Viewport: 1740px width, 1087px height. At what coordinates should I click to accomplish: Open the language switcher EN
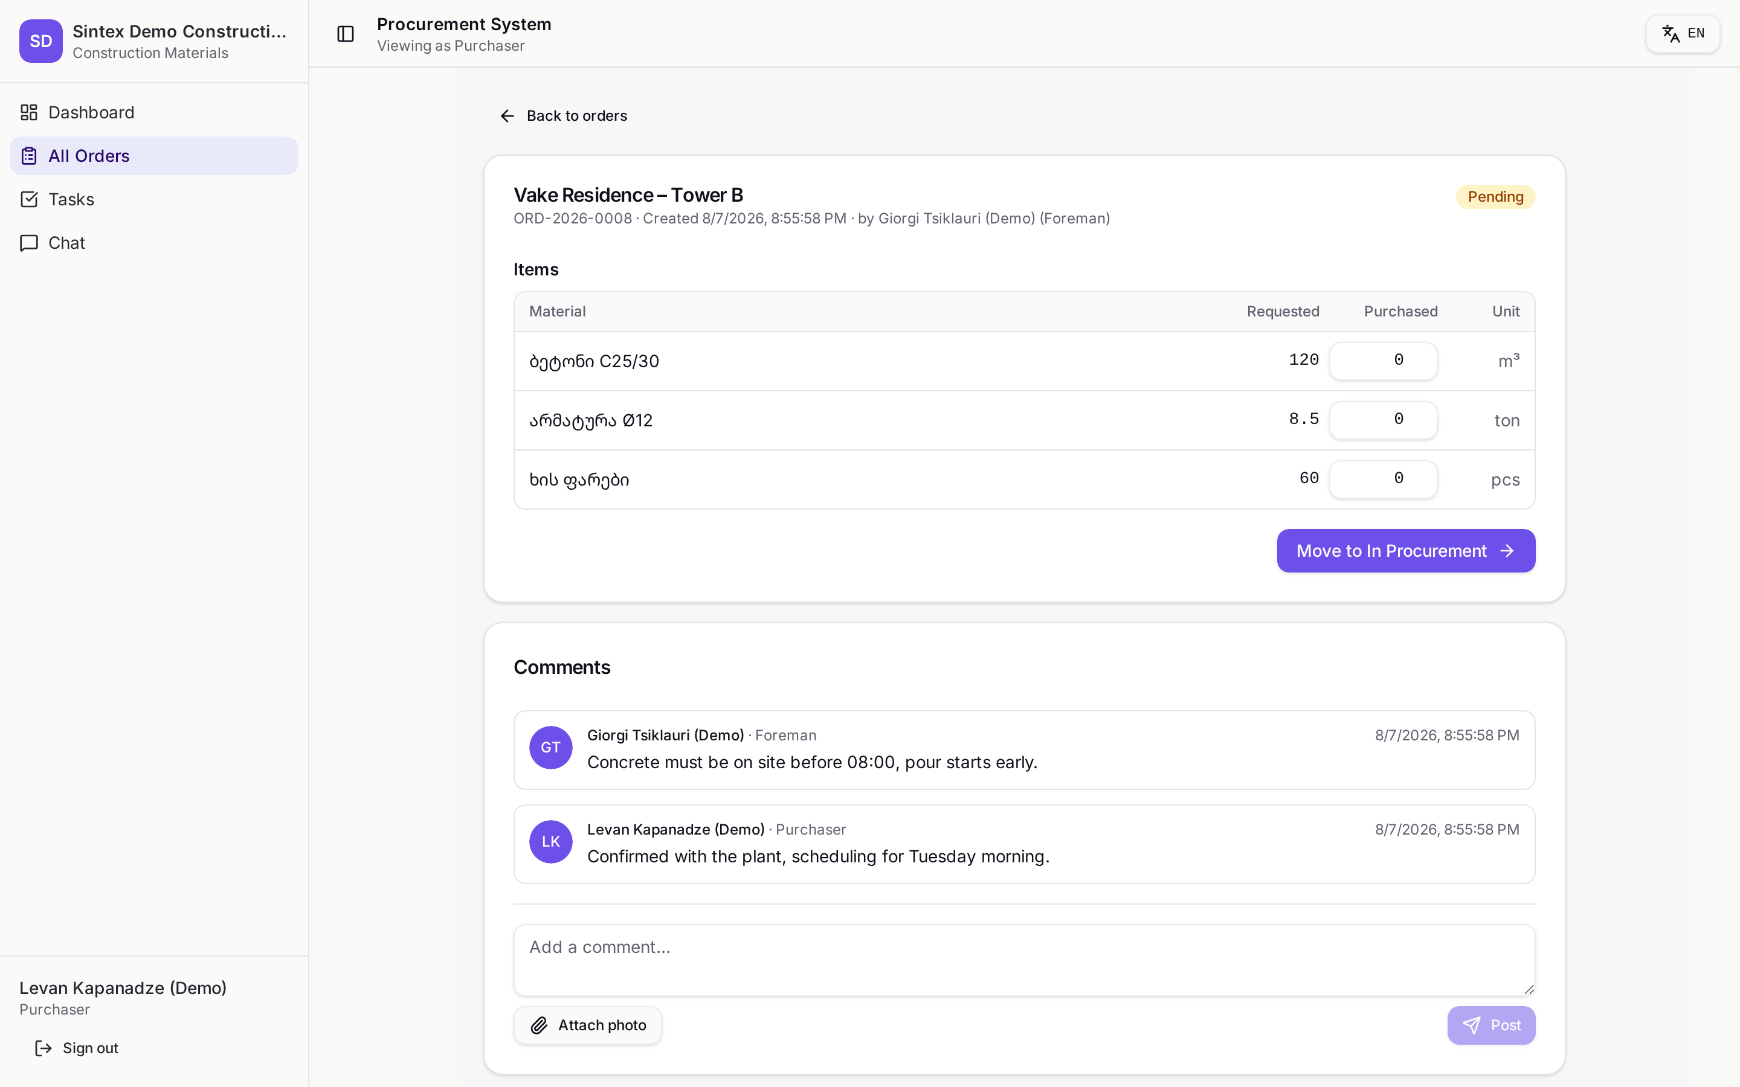click(x=1683, y=33)
